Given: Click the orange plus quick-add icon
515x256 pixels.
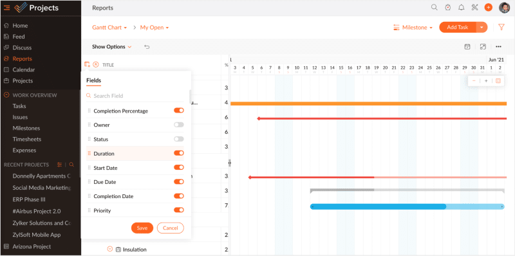Looking at the screenshot, I should [x=489, y=8].
